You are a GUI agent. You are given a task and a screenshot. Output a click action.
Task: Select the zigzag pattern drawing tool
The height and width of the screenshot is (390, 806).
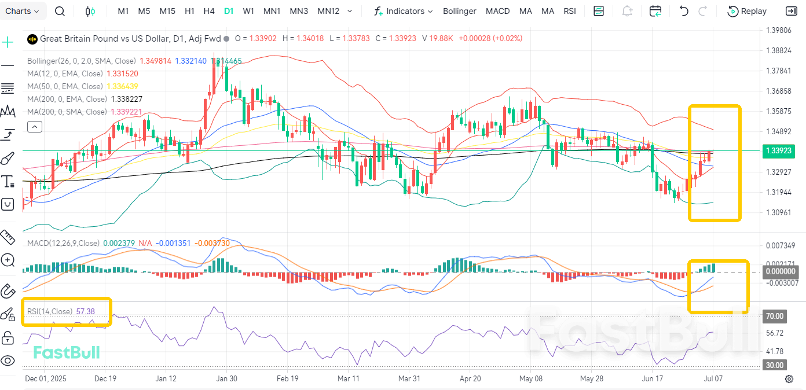8,111
